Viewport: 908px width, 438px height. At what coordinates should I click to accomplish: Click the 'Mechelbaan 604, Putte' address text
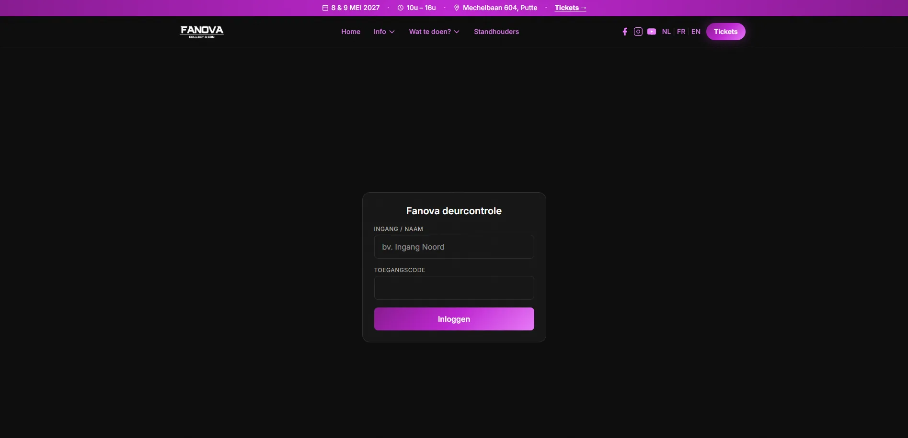tap(500, 8)
